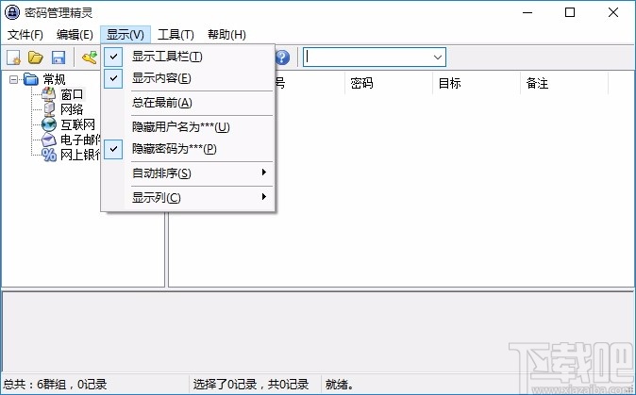
Task: Click the 网络 computer icon
Action: coord(49,109)
